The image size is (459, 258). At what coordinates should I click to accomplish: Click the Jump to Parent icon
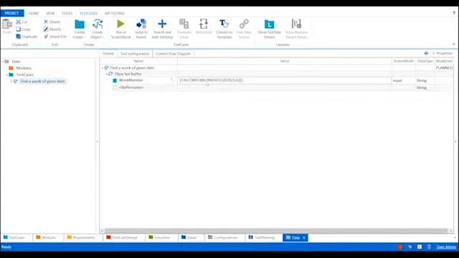coord(141,24)
